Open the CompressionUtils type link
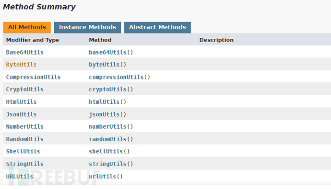 33,77
